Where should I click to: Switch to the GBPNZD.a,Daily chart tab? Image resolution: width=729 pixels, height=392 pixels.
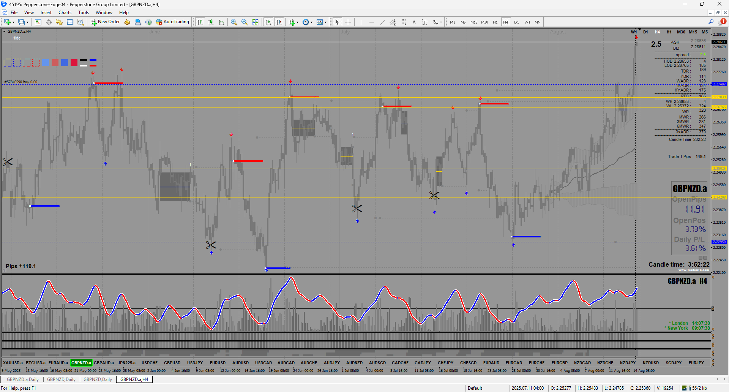coord(23,379)
